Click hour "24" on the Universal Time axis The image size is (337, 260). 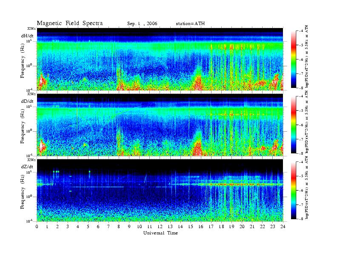click(x=283, y=226)
